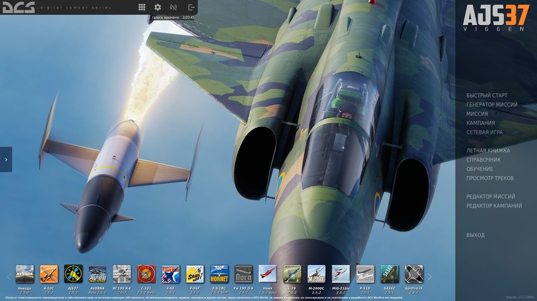
Task: Select the Nevada terrain module icon
Action: (x=25, y=274)
